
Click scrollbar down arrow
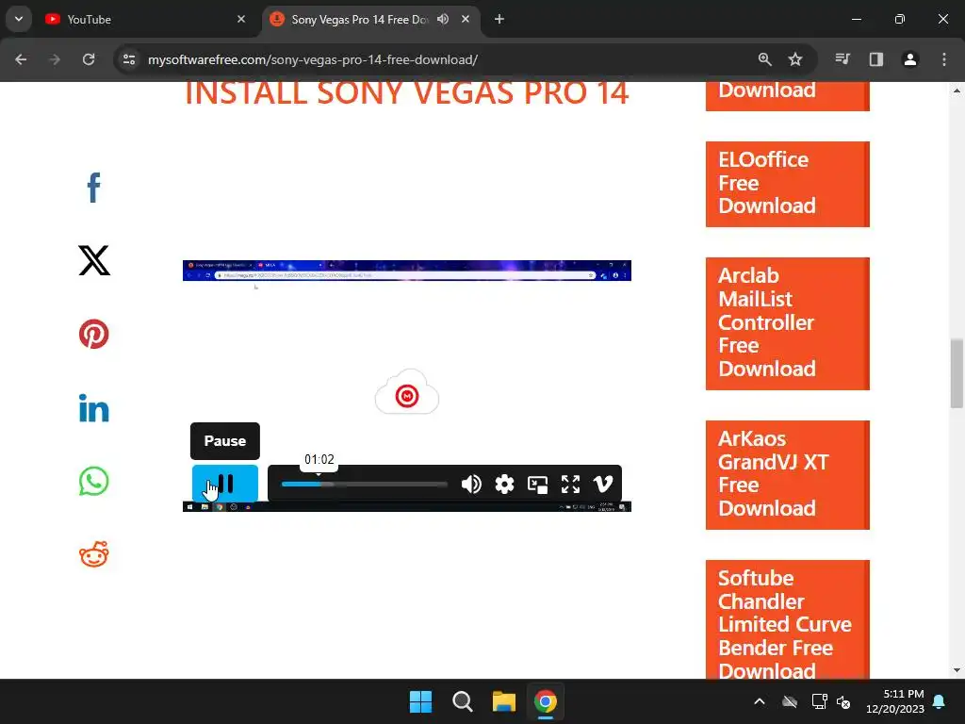957,670
